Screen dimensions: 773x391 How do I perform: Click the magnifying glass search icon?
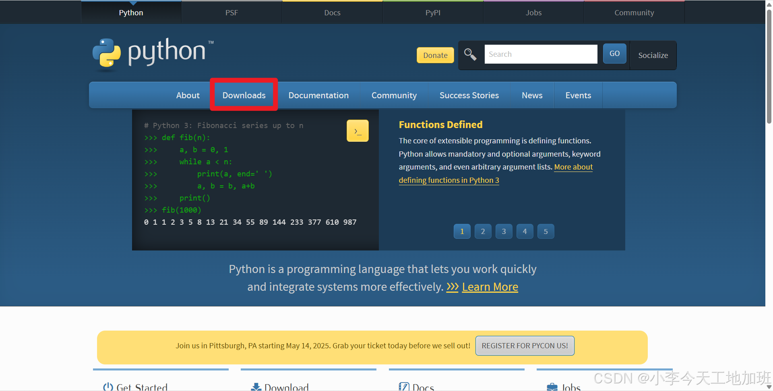click(x=470, y=54)
